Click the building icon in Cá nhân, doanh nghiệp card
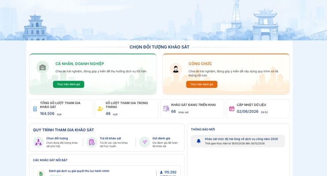Image resolution: width=327 pixels, height=176 pixels. click(x=42, y=67)
